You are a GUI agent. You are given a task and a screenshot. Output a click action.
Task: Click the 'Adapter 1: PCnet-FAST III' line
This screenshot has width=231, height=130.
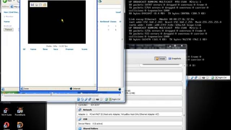tap(119, 114)
